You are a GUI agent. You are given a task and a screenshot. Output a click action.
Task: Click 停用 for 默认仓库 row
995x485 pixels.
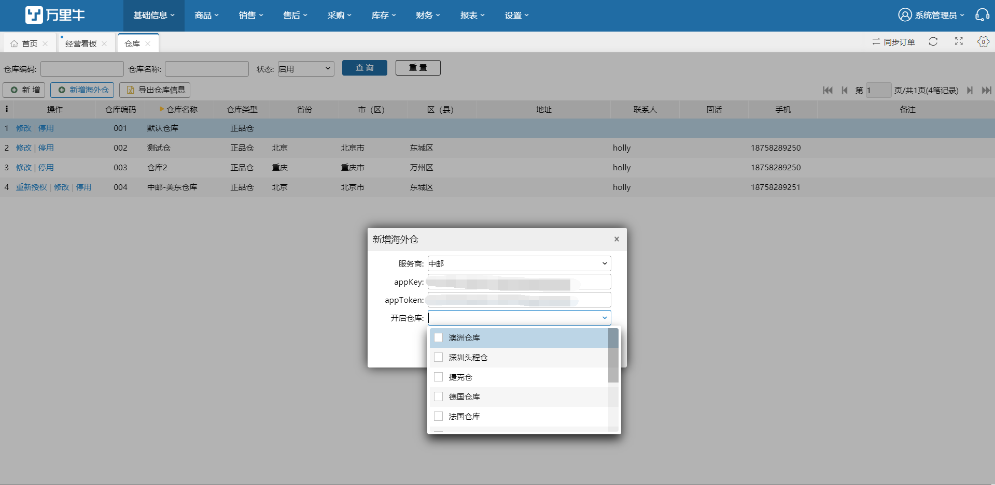[46, 128]
